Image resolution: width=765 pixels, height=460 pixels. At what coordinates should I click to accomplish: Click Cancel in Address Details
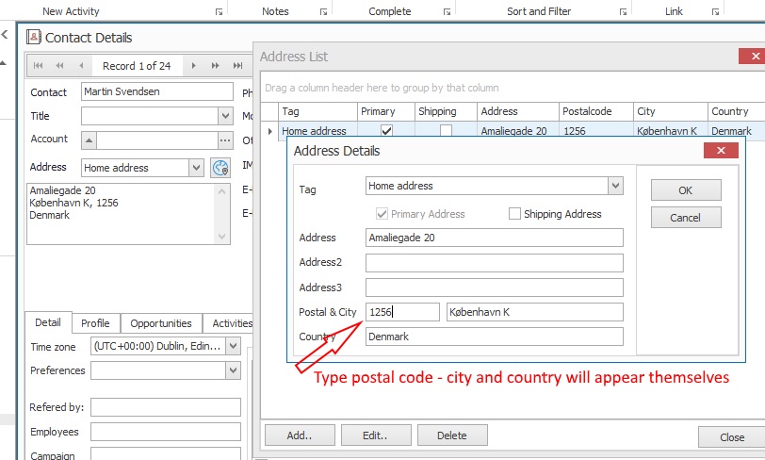tap(686, 218)
